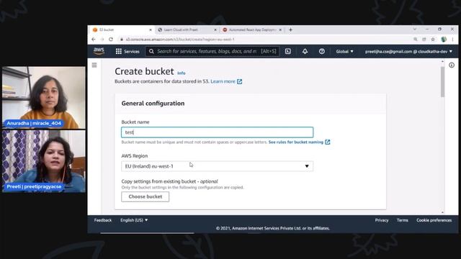Switch to the Learn Cloud with Preeti tab

(x=187, y=29)
